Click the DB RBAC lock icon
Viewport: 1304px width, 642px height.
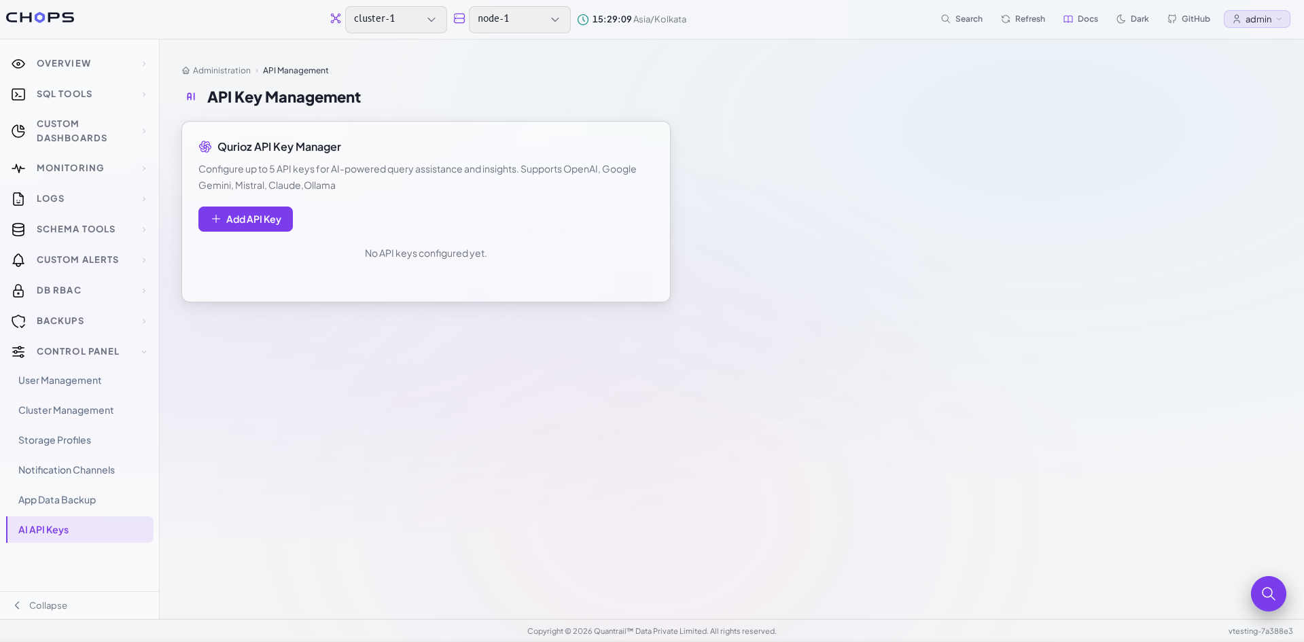(18, 291)
